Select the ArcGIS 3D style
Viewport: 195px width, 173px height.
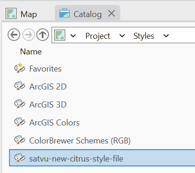click(x=48, y=105)
